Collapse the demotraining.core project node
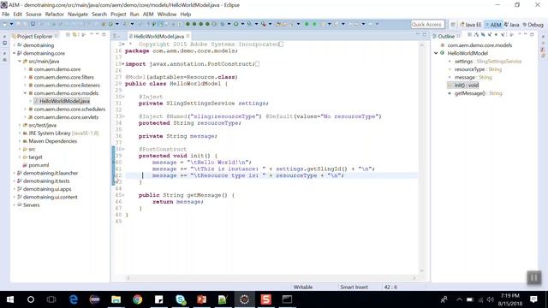The width and height of the screenshot is (548, 308). coord(15,53)
